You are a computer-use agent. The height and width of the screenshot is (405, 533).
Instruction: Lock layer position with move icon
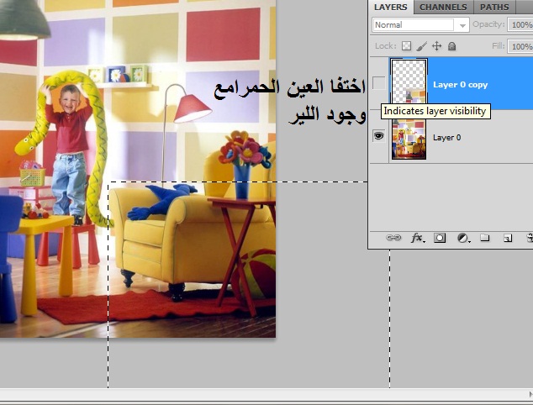coord(436,47)
